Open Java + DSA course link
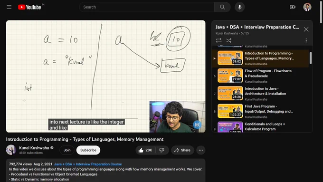 pyautogui.click(x=88, y=164)
